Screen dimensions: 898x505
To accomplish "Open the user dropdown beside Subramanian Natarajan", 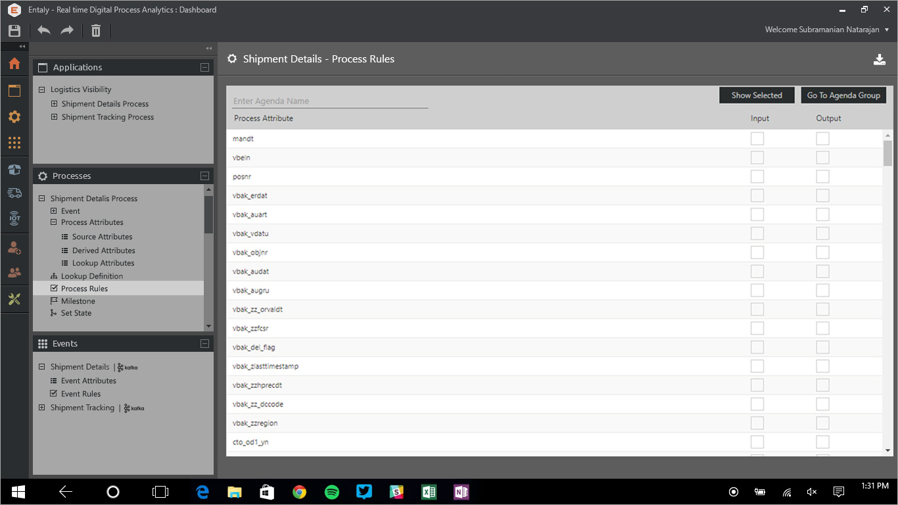I will coord(886,30).
